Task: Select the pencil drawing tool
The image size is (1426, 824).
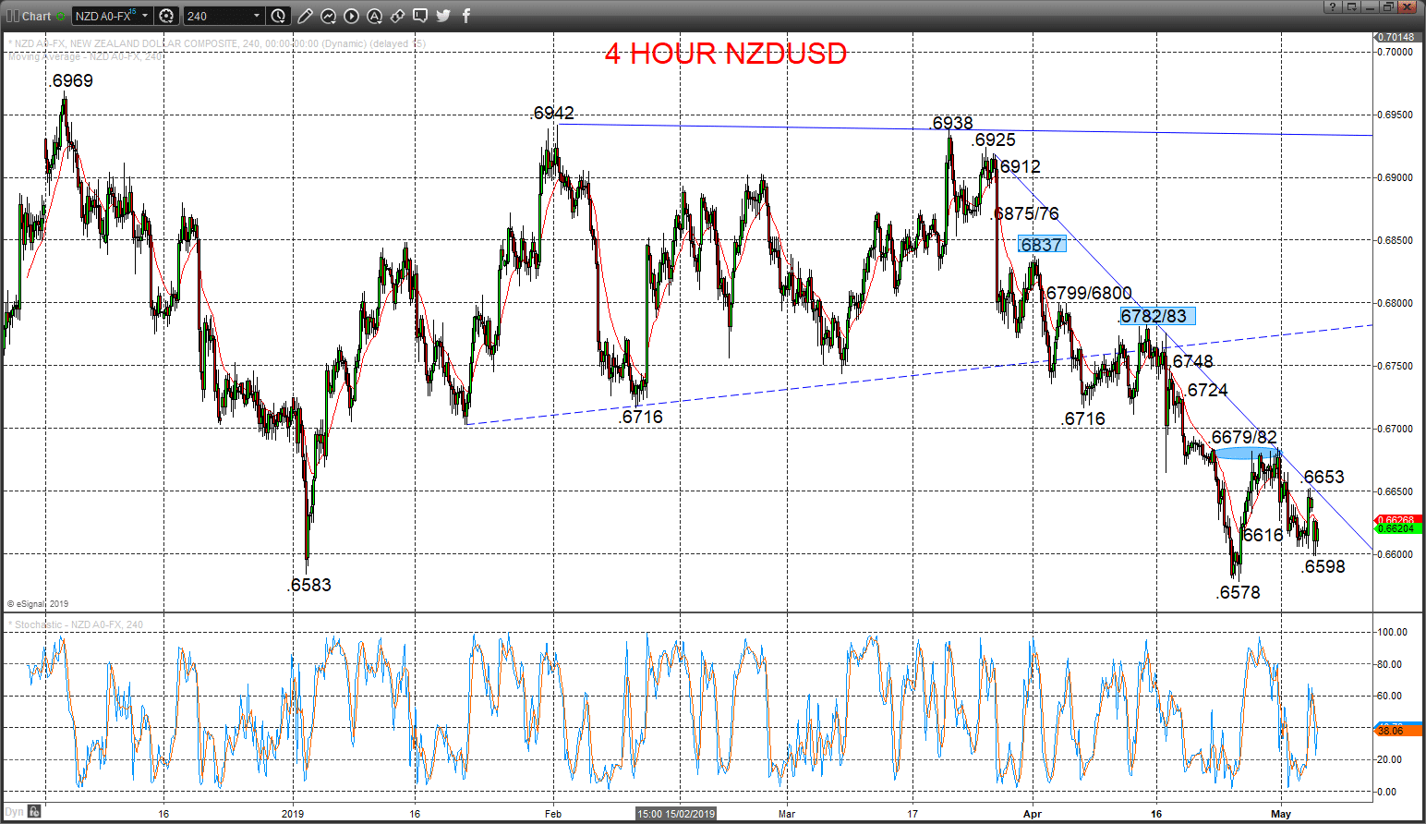Action: point(306,16)
